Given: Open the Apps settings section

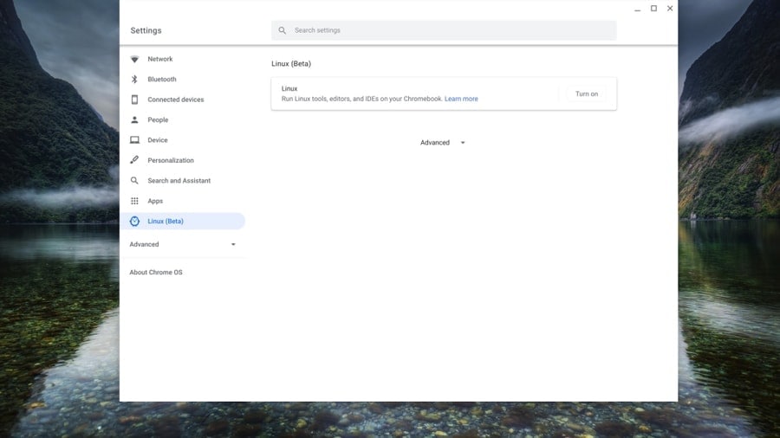Looking at the screenshot, I should coord(182,201).
